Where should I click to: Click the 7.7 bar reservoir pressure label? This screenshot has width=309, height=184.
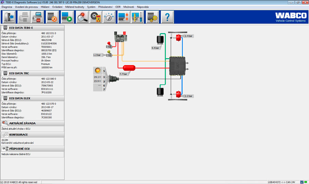(x=123, y=74)
